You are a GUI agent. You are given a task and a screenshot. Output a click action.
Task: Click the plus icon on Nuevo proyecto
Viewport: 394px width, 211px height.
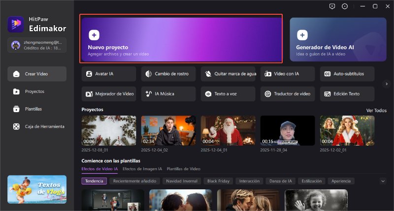pyautogui.click(x=94, y=35)
